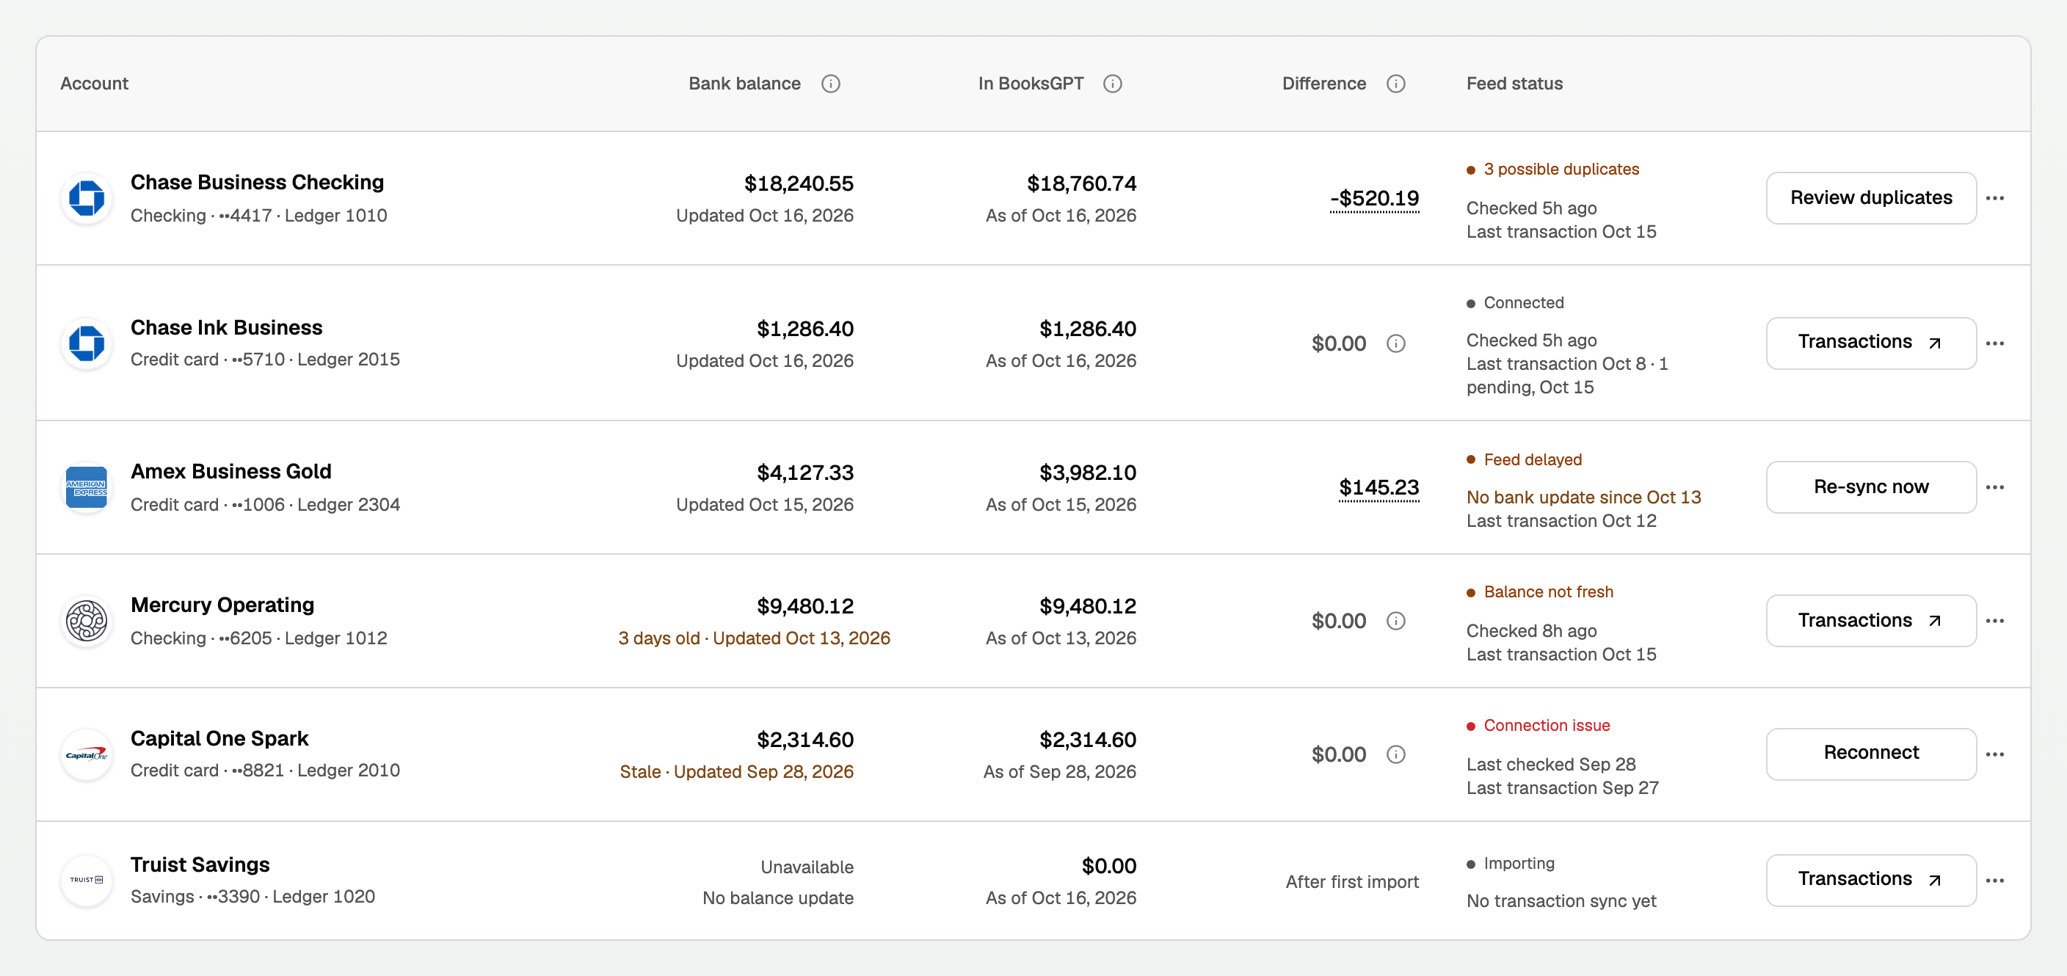
Task: Open Difference column info icon
Action: 1395,84
